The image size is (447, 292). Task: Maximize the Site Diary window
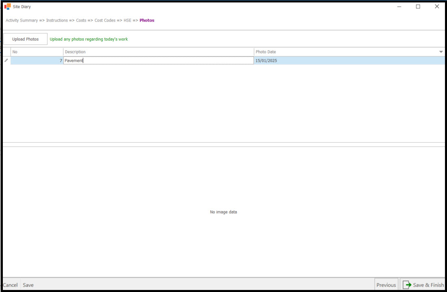(x=418, y=6)
